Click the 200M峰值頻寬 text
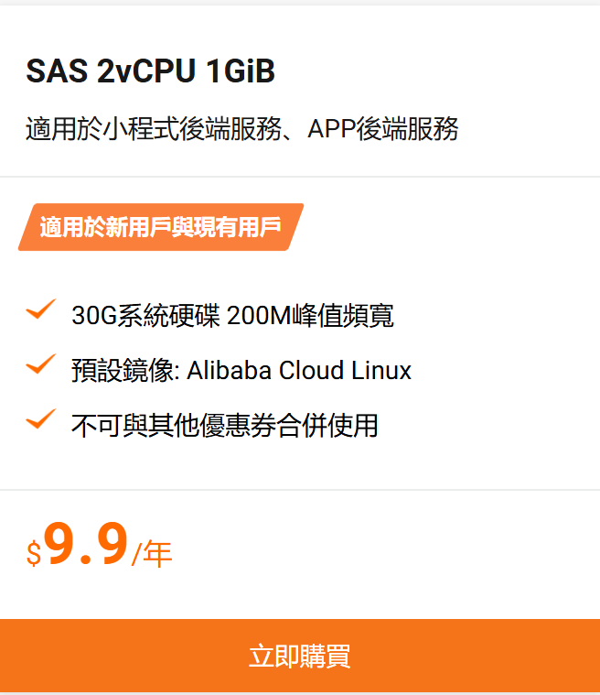This screenshot has width=600, height=695. pos(310,316)
